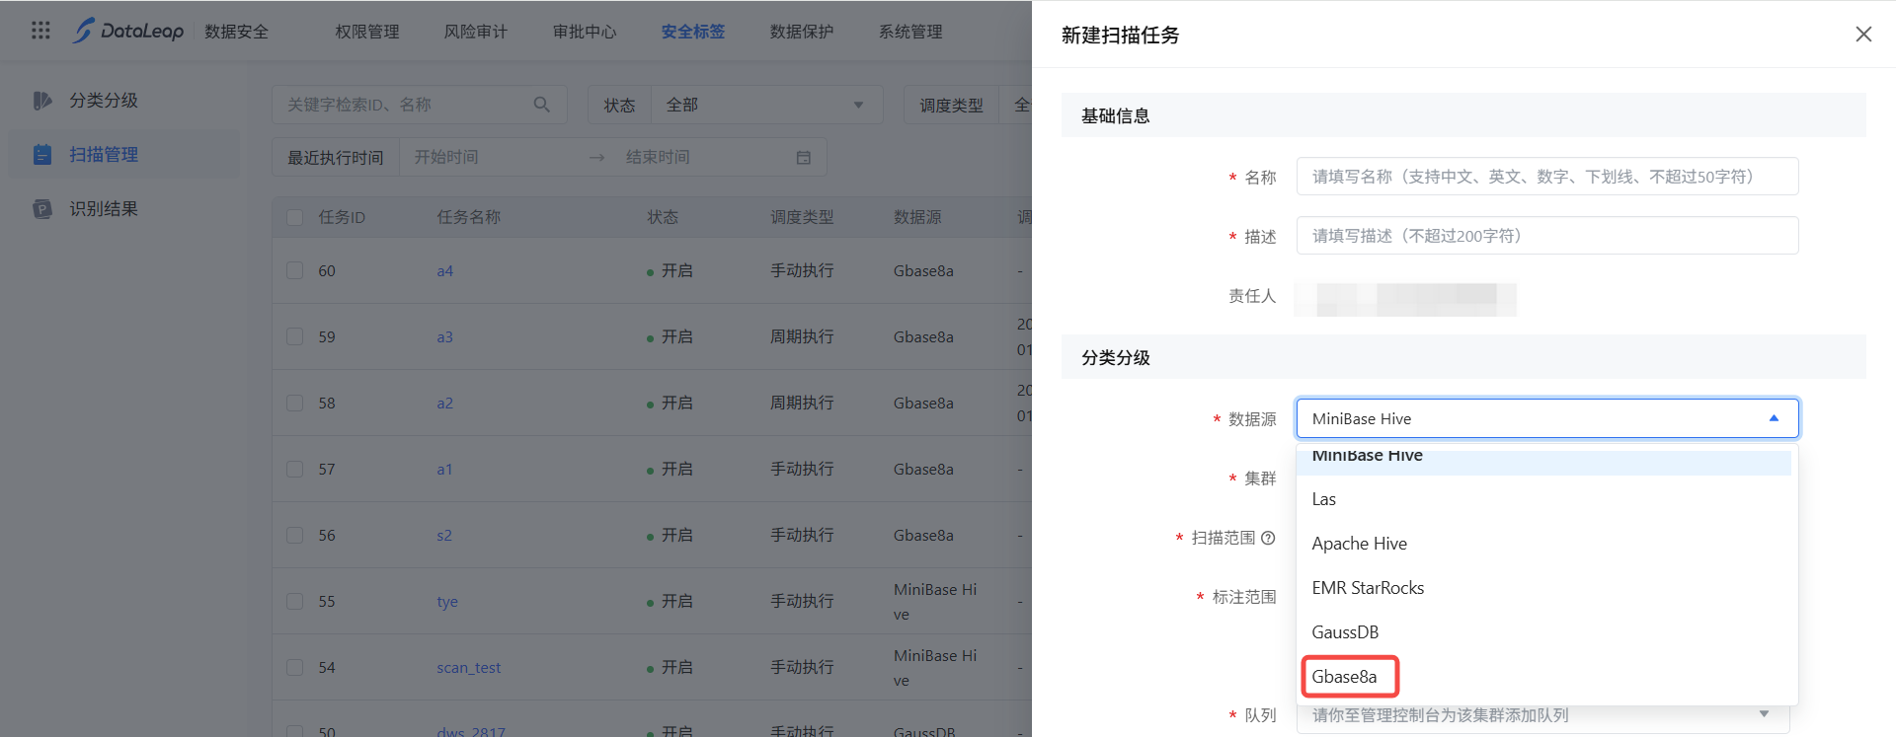Open the 风险审计 top menu
This screenshot has width=1896, height=737.
pos(476,32)
